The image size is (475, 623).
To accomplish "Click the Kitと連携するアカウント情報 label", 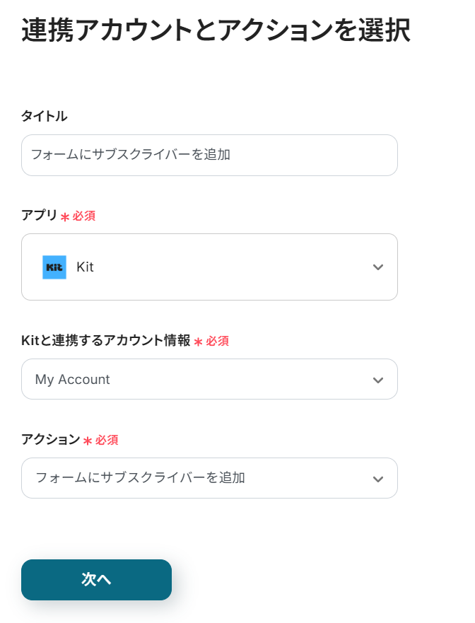I will point(106,341).
